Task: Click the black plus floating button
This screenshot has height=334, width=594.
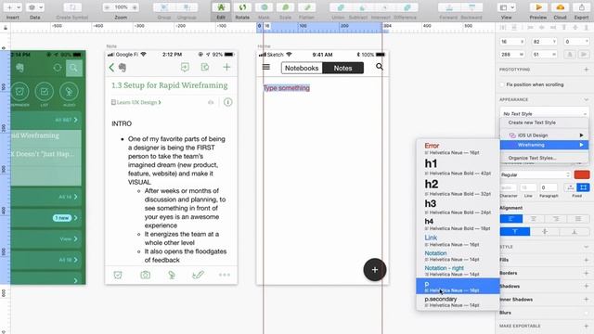Action: 375,270
